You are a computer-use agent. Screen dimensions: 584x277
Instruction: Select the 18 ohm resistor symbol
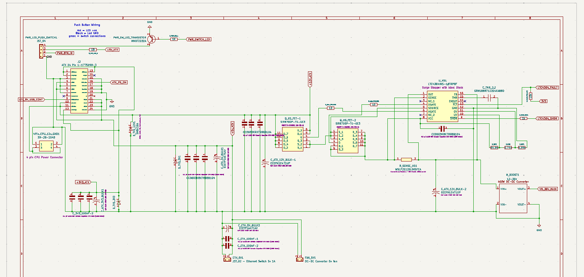[x=93, y=50]
